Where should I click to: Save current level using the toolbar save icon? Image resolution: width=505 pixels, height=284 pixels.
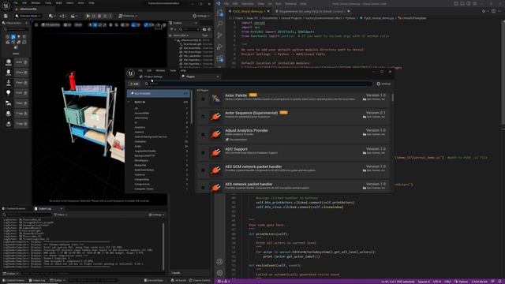pyautogui.click(x=6, y=16)
